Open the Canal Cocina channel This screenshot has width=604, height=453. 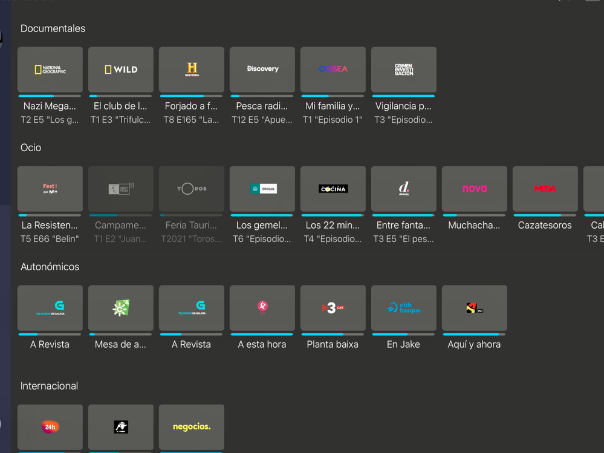click(x=333, y=188)
